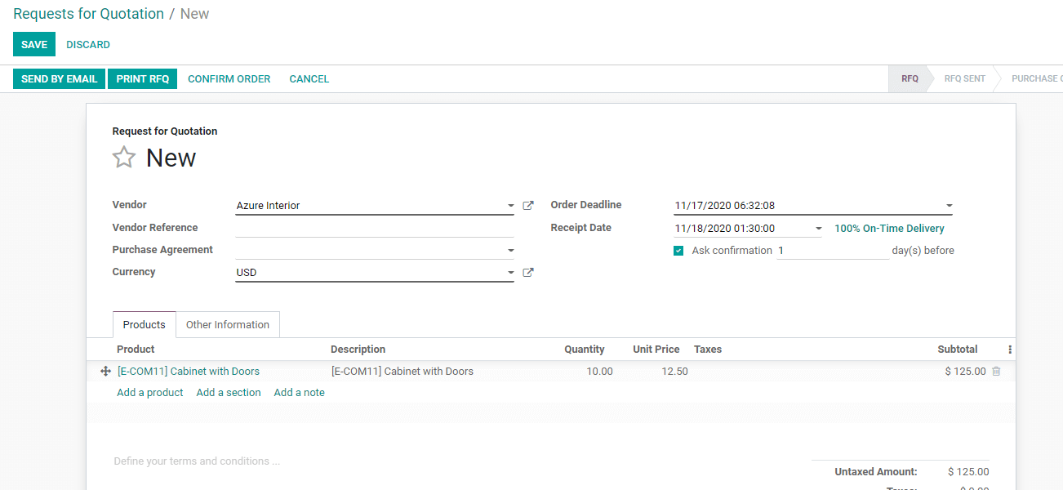Switch to Other Information tab
Viewport: 1063px width, 490px height.
(x=227, y=325)
